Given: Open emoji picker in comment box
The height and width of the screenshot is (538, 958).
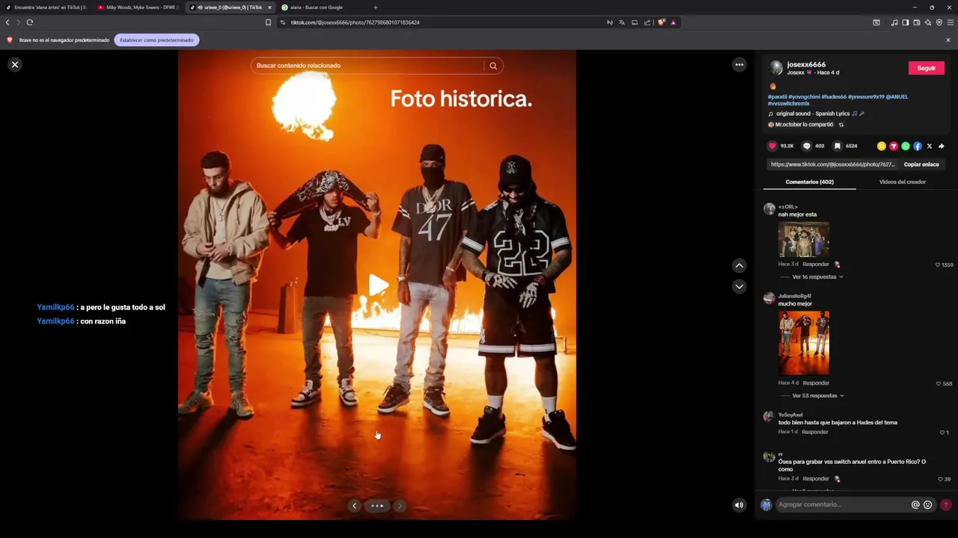Looking at the screenshot, I should click(928, 505).
